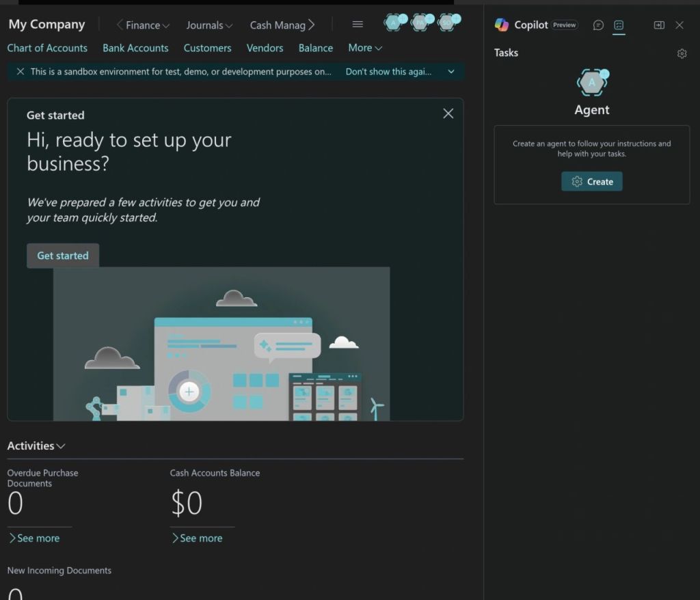
Task: Expand the sandbox notification chevron
Action: coord(451,72)
